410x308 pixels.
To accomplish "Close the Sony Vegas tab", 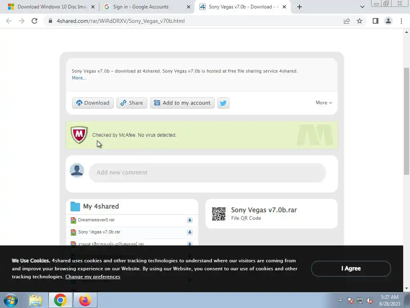I will (284, 7).
